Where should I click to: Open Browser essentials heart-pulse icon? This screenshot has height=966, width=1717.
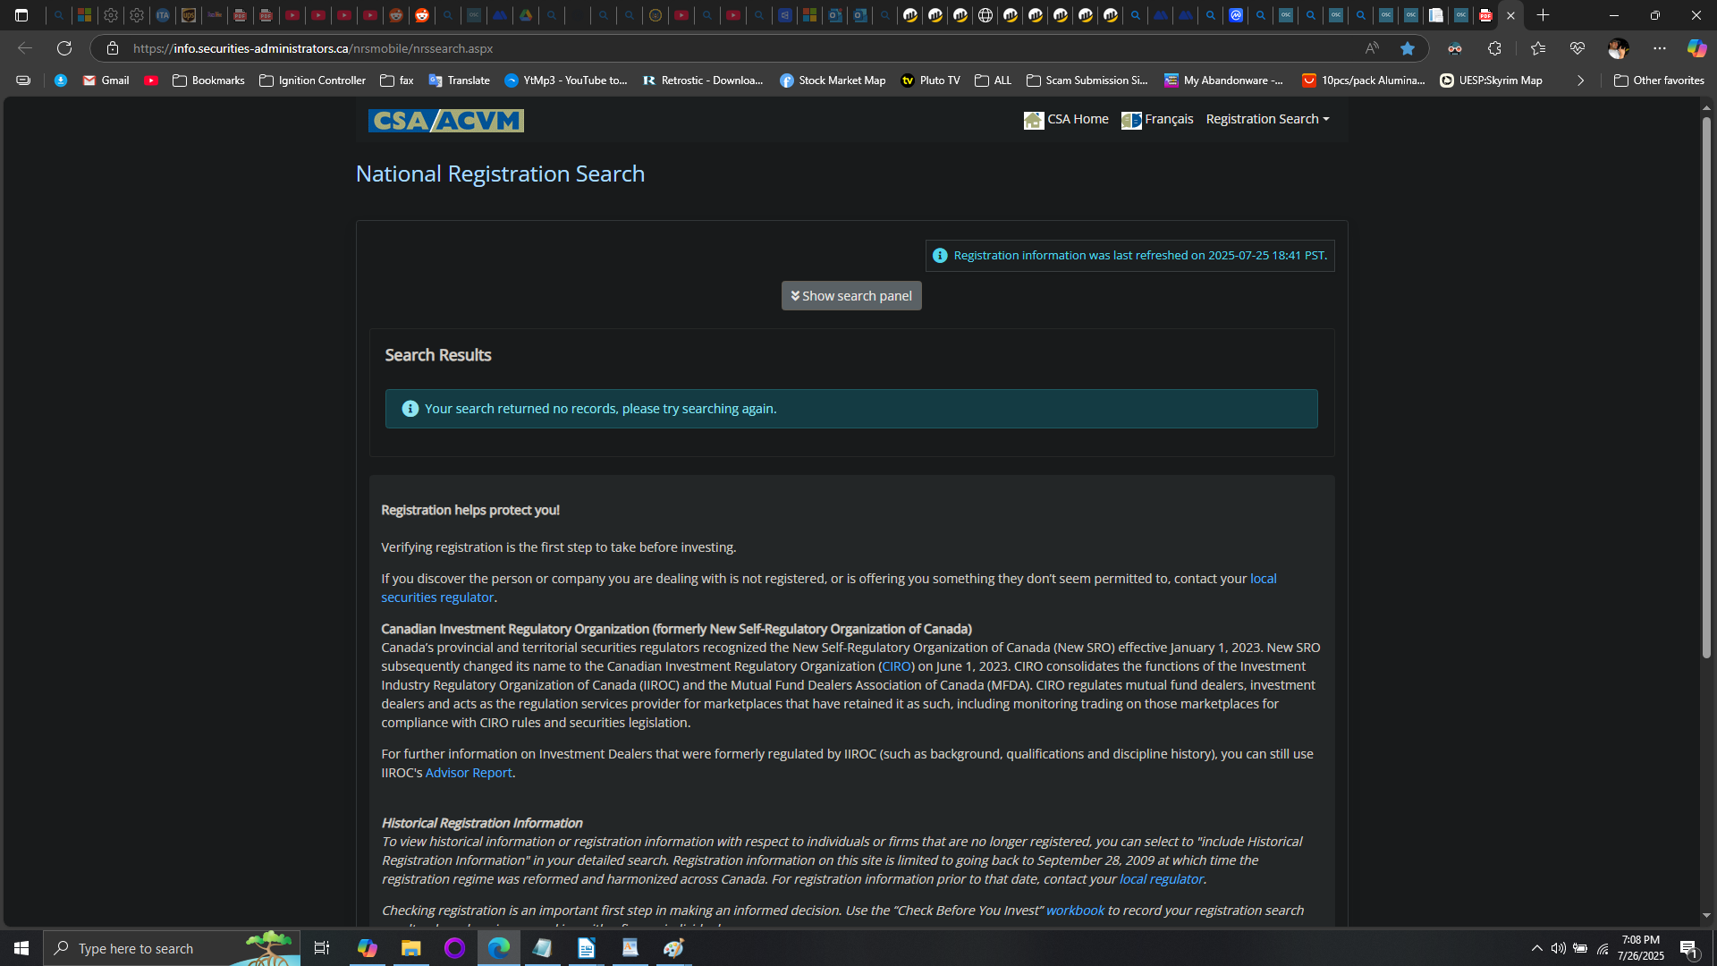tap(1577, 48)
